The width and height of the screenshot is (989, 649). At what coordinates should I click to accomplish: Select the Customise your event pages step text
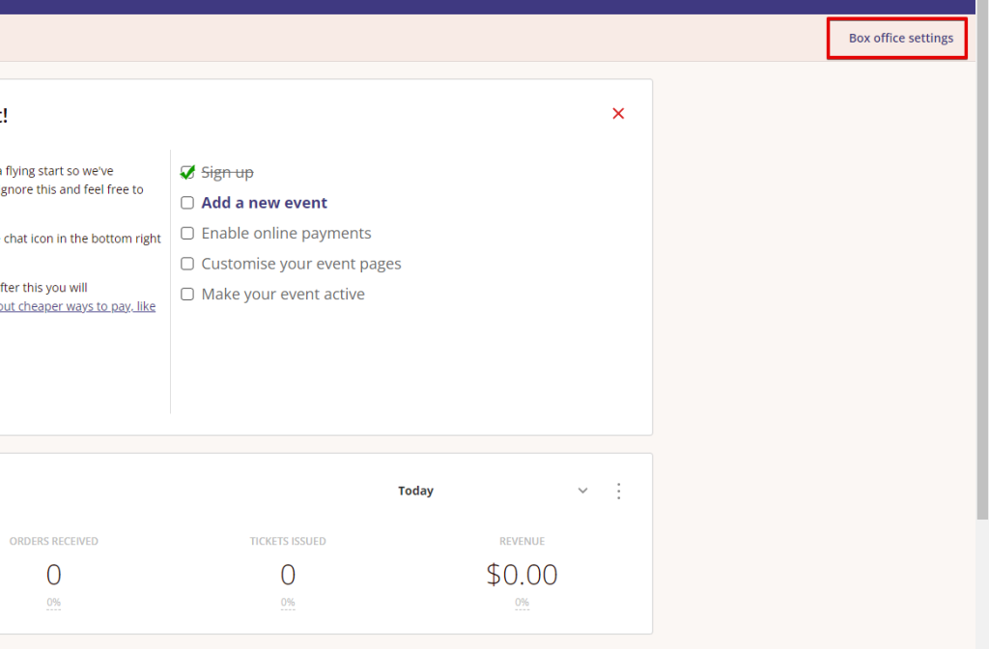coord(301,264)
